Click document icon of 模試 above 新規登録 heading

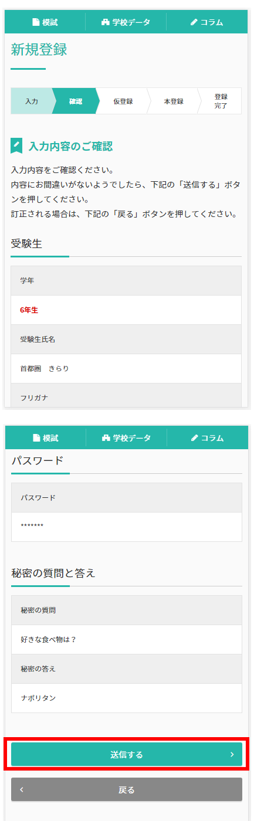click(36, 23)
